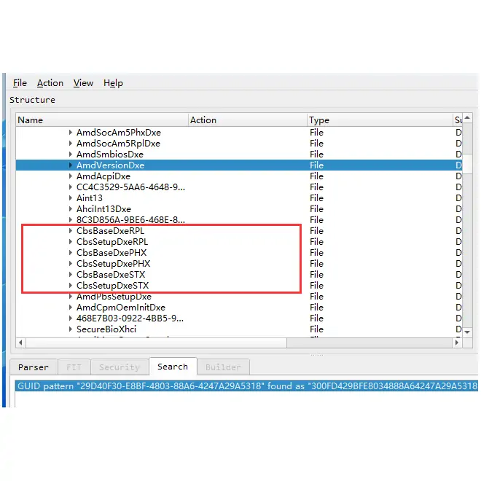Image resolution: width=481 pixels, height=481 pixels.
Task: Expand the CbsSetupDxePHX tree node
Action: click(x=71, y=264)
